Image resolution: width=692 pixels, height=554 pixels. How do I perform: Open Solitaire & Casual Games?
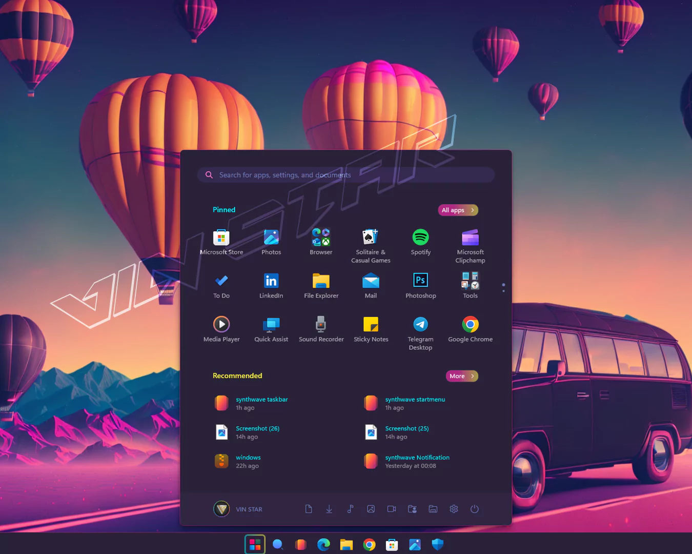[x=371, y=246]
